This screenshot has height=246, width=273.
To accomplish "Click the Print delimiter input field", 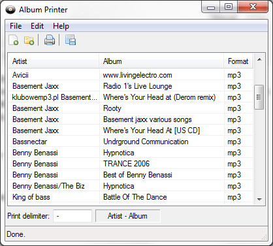I will pos(72,216).
